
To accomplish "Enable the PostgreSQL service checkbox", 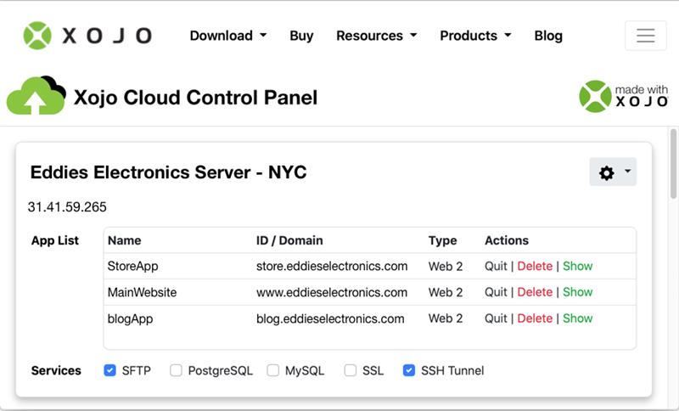I will point(177,370).
